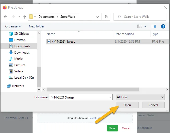Create a New folder
This screenshot has height=133, width=170.
[x=36, y=26]
